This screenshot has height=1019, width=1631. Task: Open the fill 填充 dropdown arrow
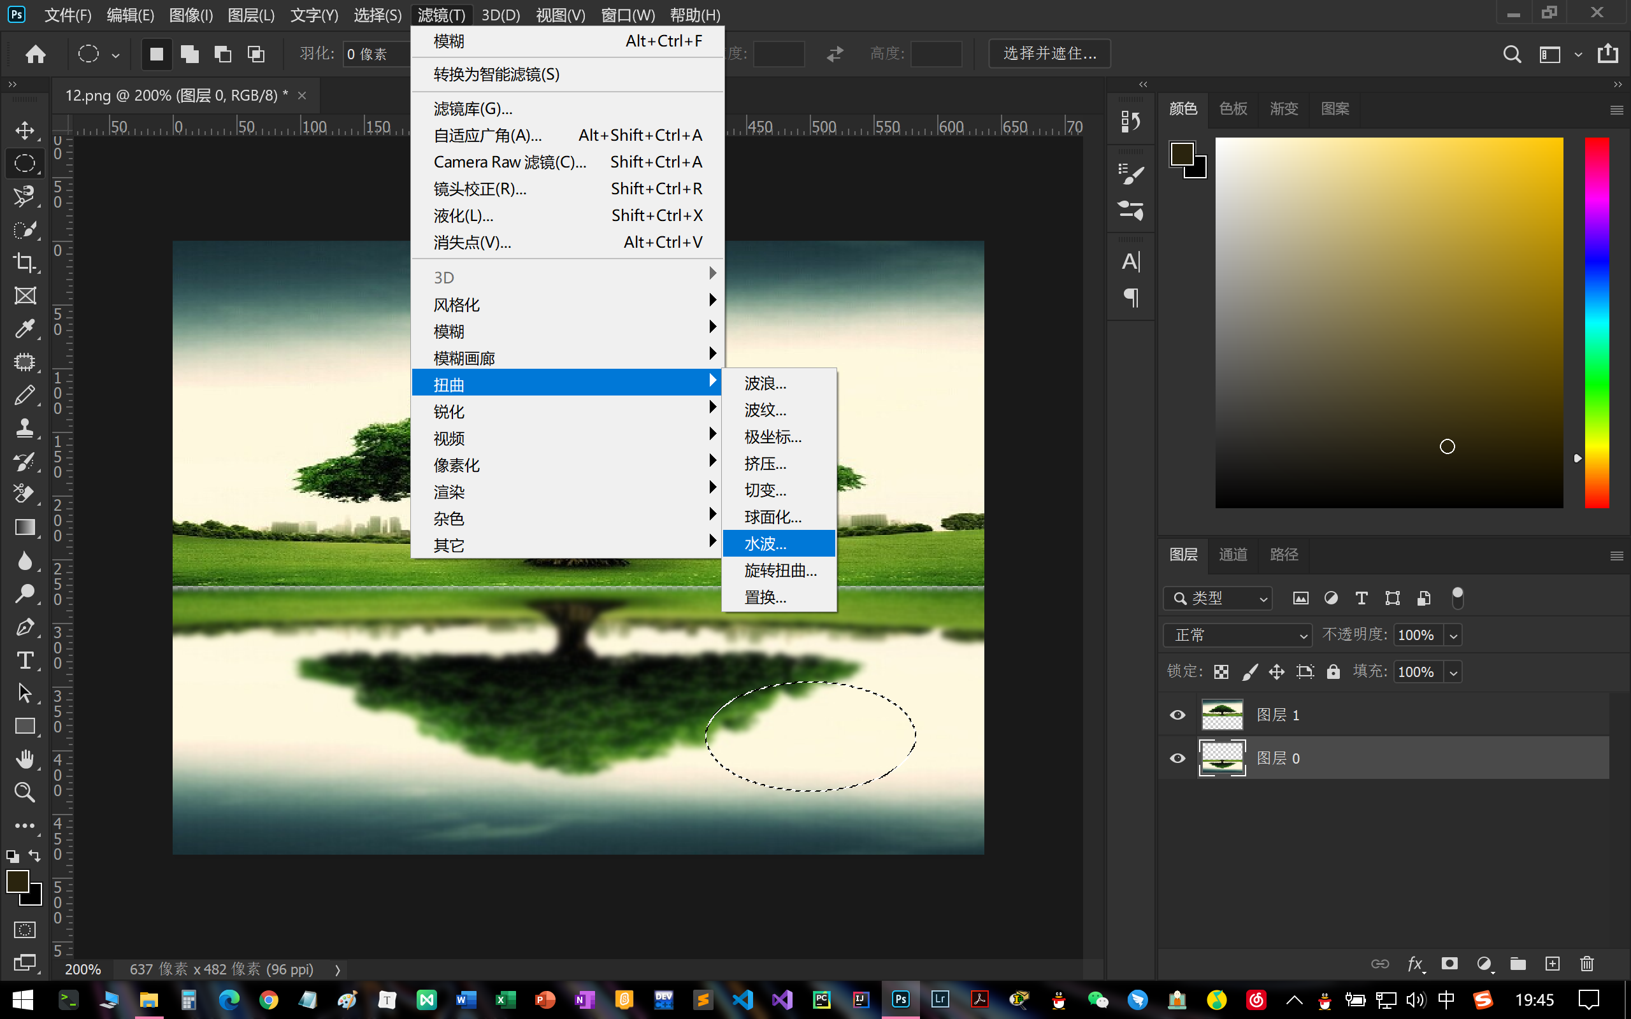(x=1454, y=673)
